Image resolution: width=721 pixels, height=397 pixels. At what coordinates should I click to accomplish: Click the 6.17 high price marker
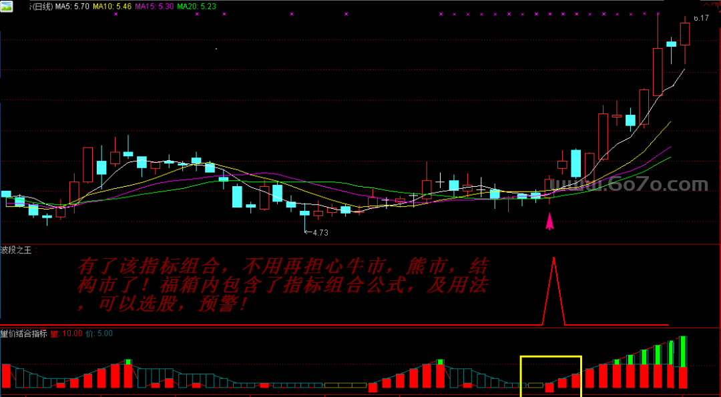pos(700,18)
